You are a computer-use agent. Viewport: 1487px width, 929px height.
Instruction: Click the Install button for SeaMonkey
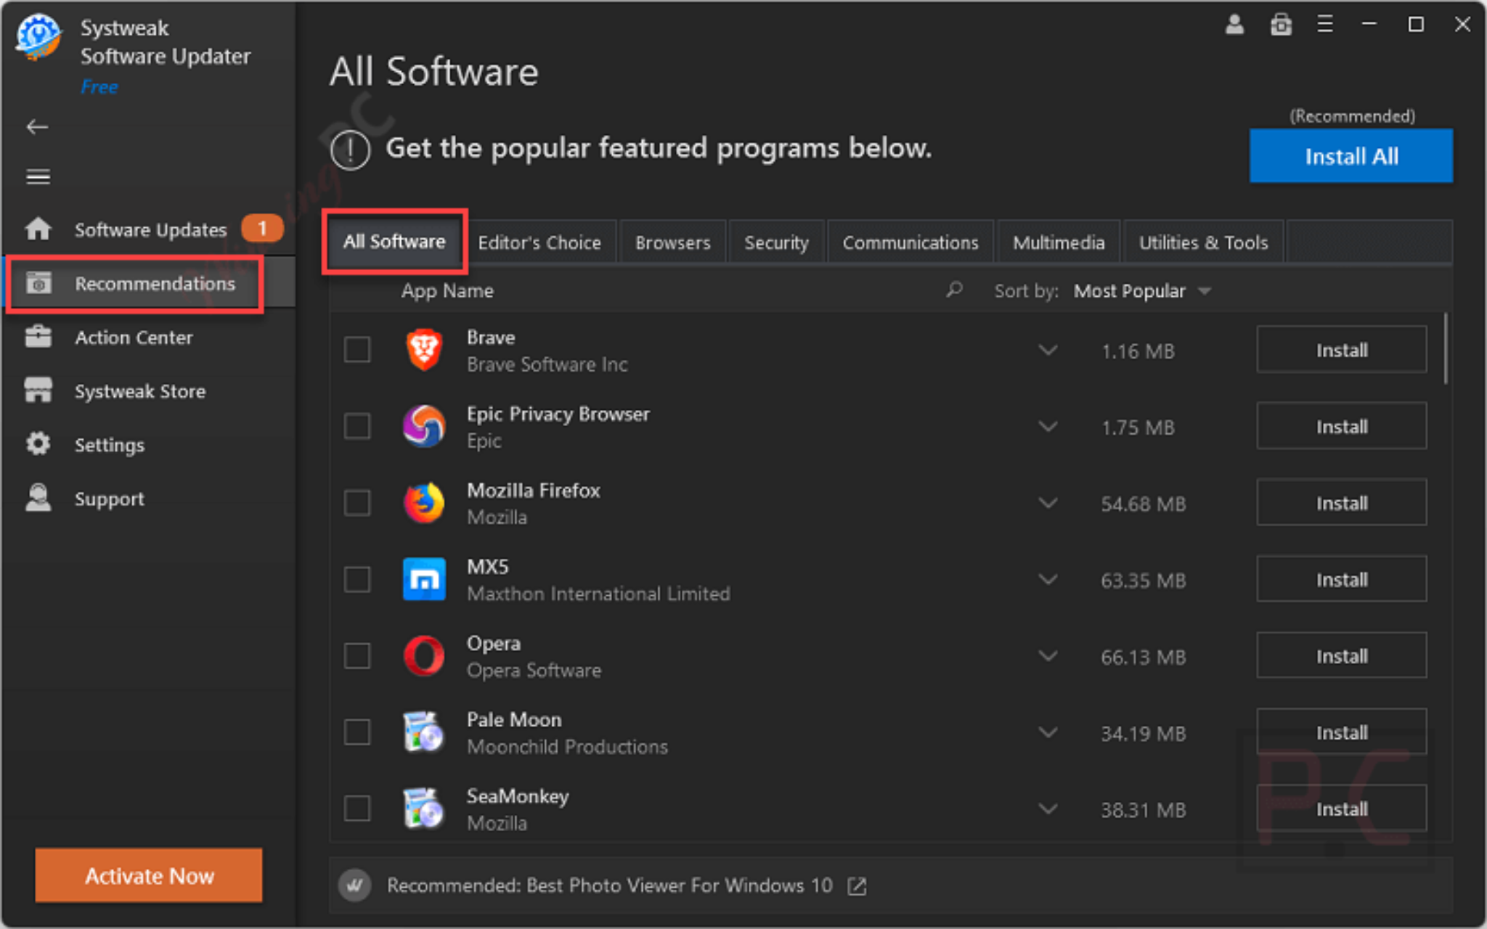1342,808
